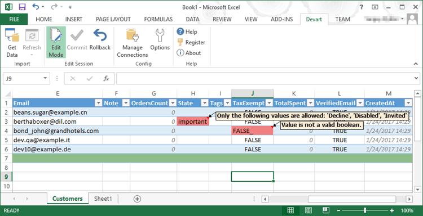Click the Insert Function fx button
The image size is (423, 216).
tap(106, 79)
